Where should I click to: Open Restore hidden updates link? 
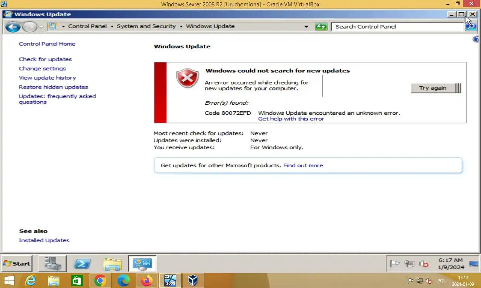pos(53,87)
